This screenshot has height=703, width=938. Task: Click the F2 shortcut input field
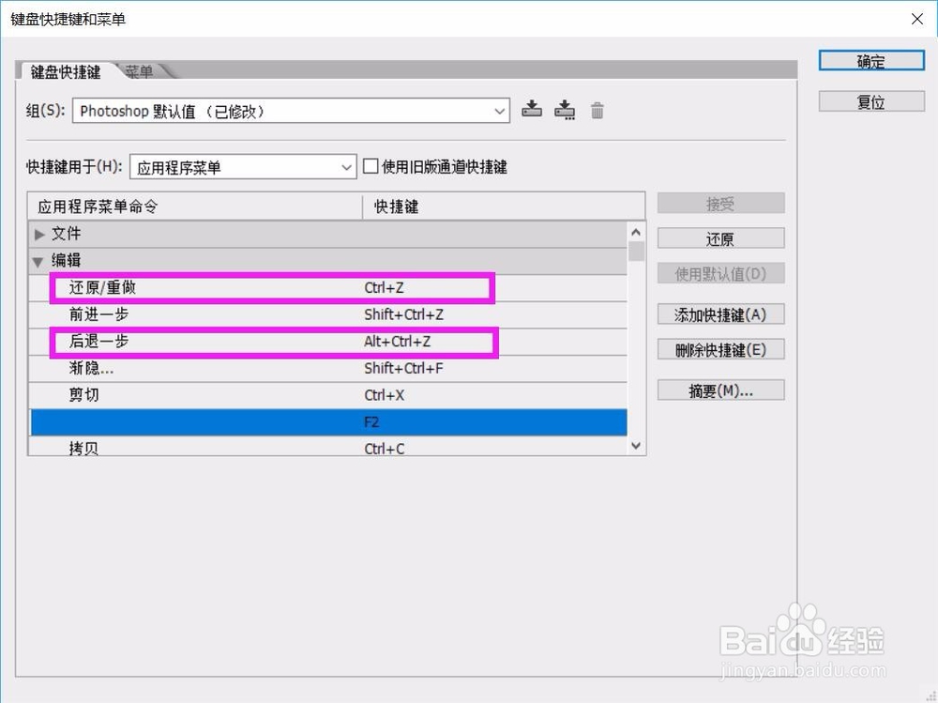(x=450, y=422)
